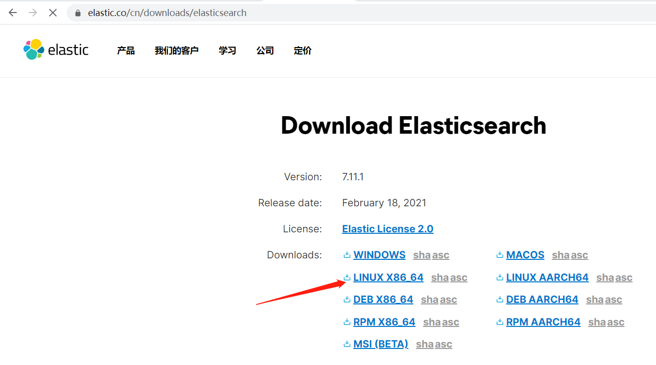
Task: Open sha checksum for LINUX X86_64
Action: coord(440,277)
